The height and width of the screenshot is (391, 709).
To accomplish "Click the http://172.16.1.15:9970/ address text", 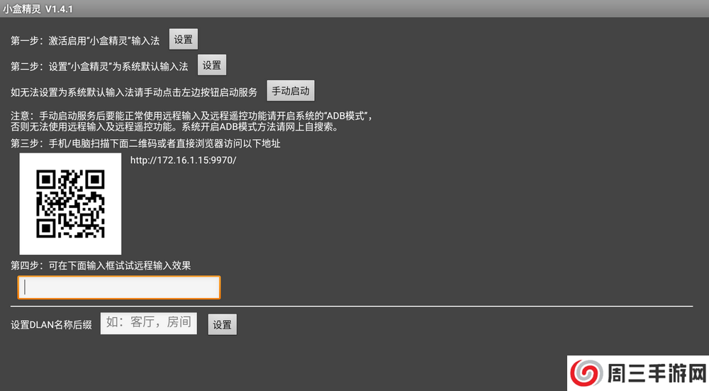I will coord(183,160).
